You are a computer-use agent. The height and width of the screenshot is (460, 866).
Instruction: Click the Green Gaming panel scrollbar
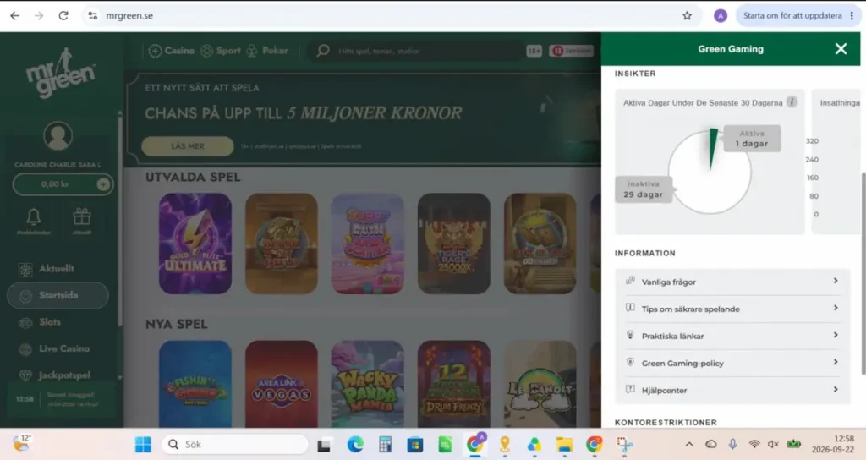pyautogui.click(x=863, y=273)
